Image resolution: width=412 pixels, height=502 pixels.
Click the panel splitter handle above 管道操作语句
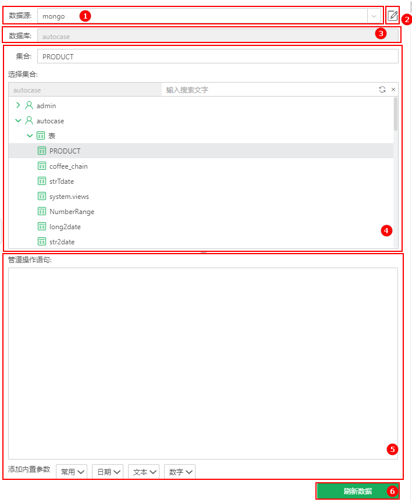click(x=204, y=252)
